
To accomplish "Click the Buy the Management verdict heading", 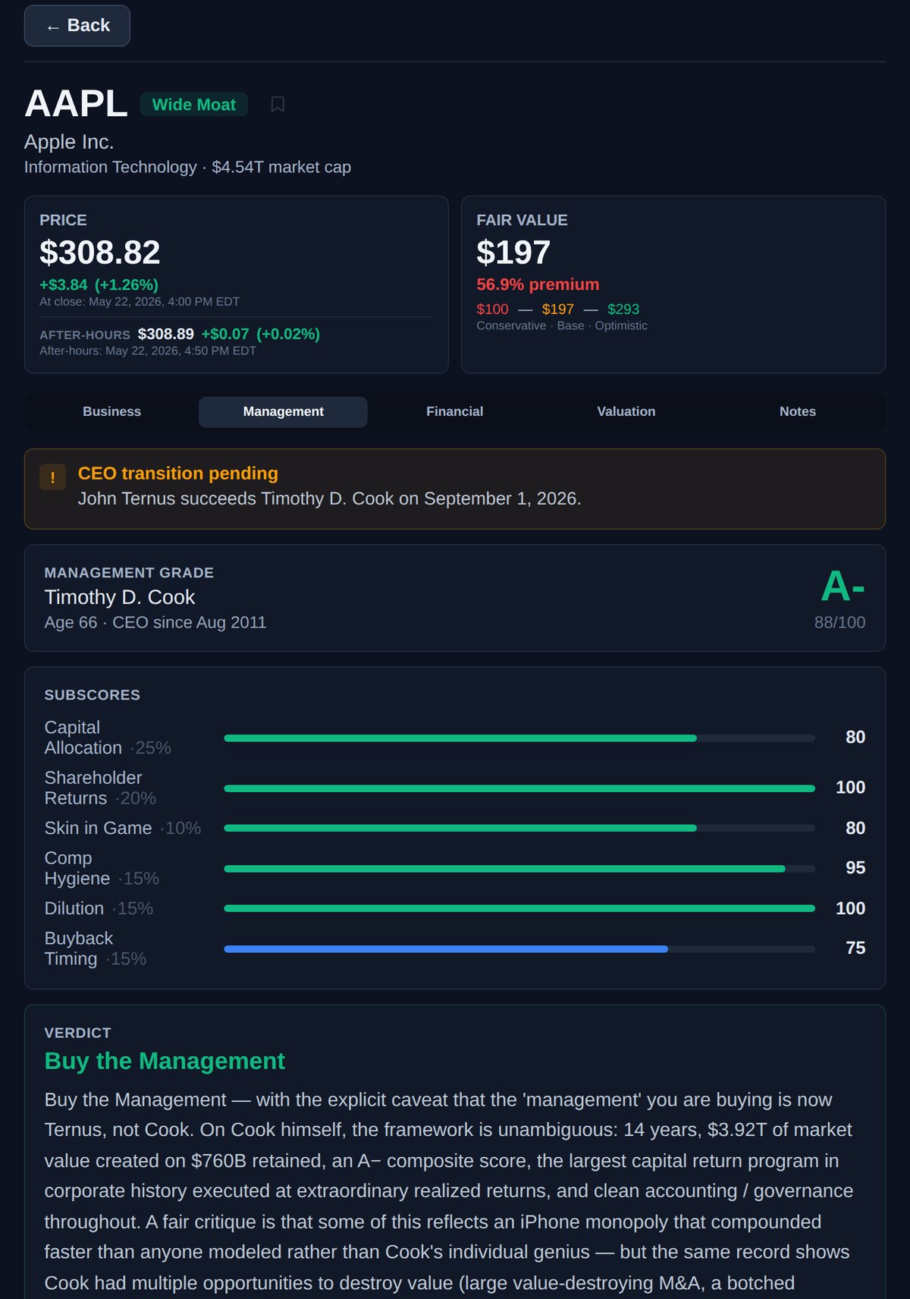I will 165,1061.
